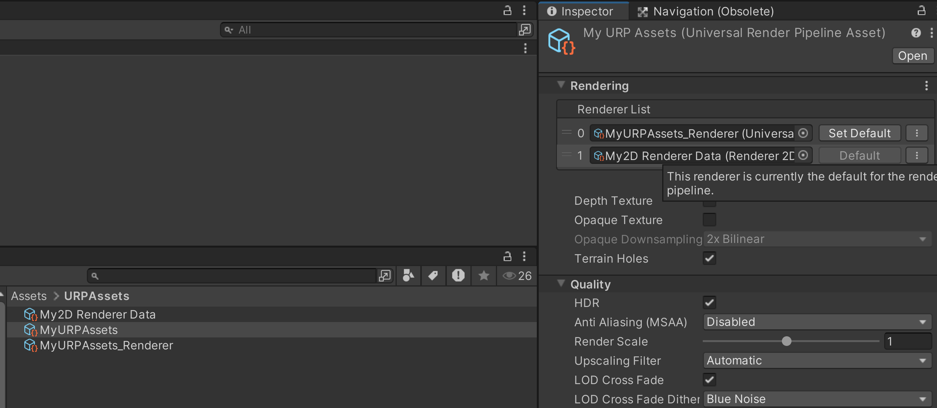Open the LOD Cross Fade Dither dropdown
The image size is (937, 408).
coord(817,399)
